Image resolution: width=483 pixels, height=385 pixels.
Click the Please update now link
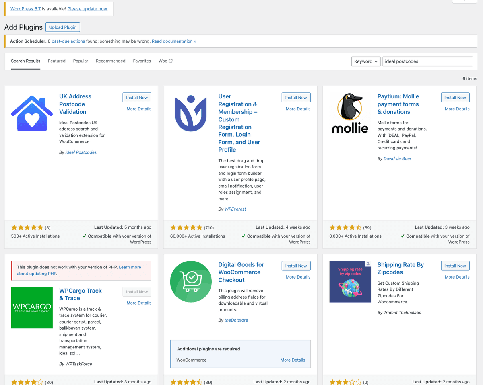tap(87, 9)
